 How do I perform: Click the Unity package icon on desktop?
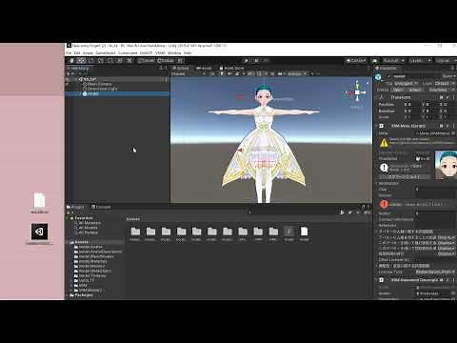tap(39, 232)
